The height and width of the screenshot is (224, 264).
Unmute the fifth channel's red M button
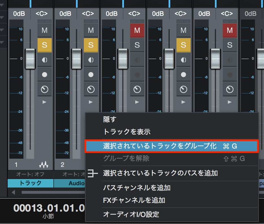coord(230,30)
